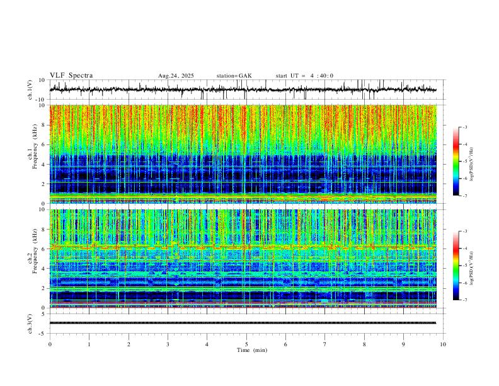Click the ch.2 color bar's log(PSD) label
The height and width of the screenshot is (386, 499).
[471, 268]
